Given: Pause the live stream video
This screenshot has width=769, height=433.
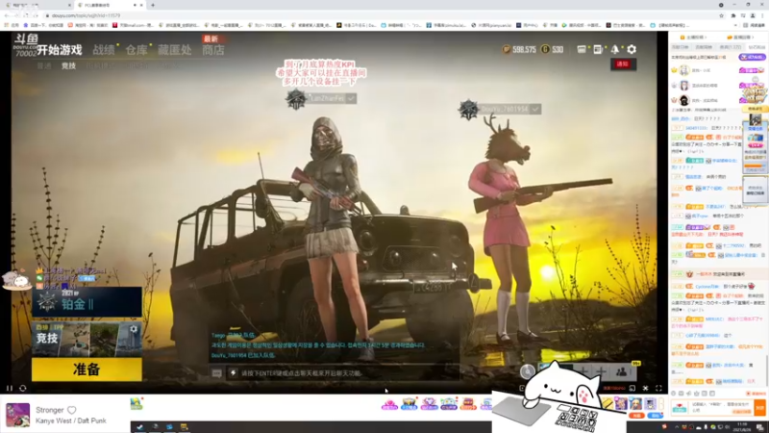Looking at the screenshot, I should coord(10,389).
